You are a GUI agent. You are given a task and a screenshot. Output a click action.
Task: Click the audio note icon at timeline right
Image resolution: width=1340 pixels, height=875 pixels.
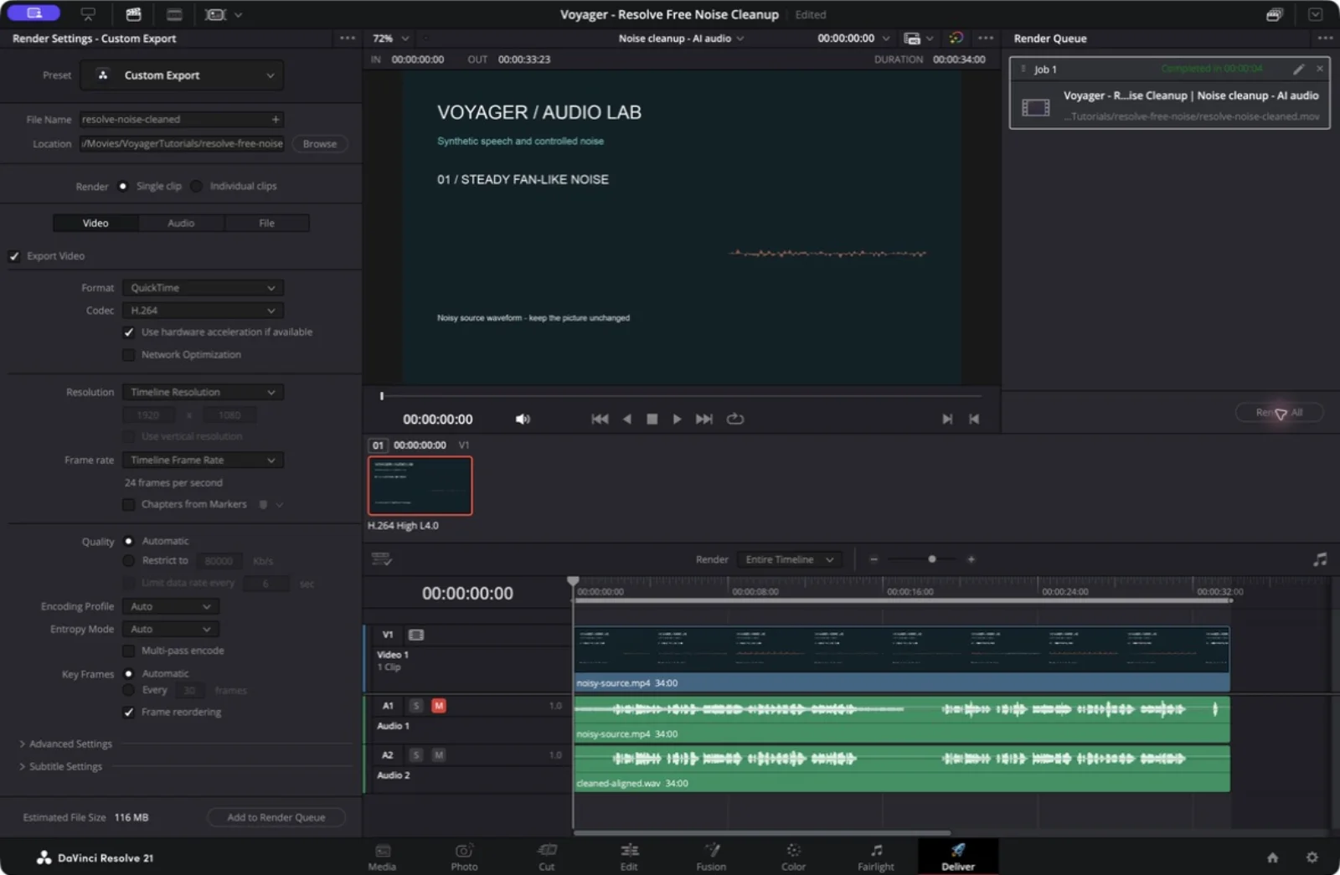point(1320,559)
